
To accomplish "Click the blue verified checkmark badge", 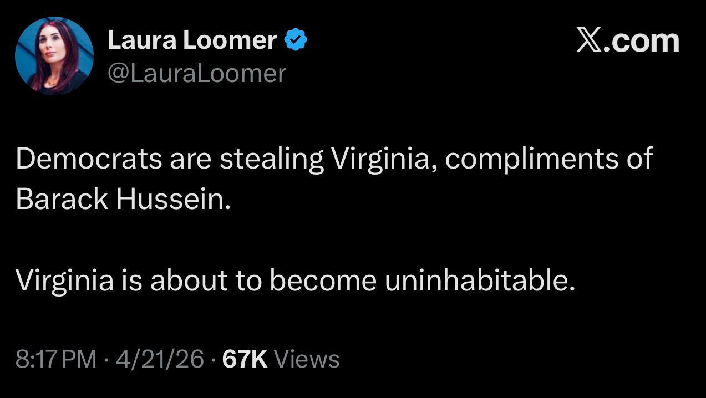I will click(x=296, y=40).
